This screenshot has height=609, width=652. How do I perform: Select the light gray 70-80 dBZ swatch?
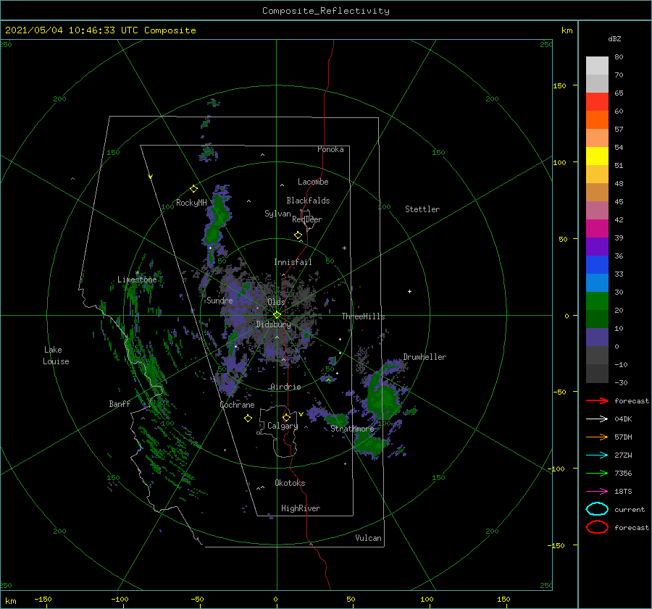[597, 66]
